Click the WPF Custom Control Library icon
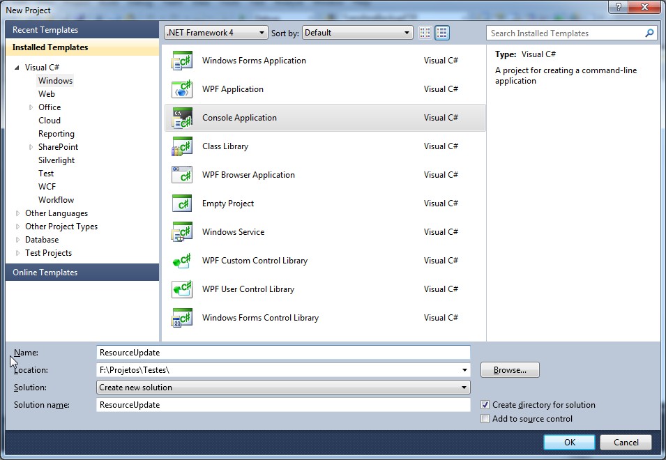 coord(182,261)
